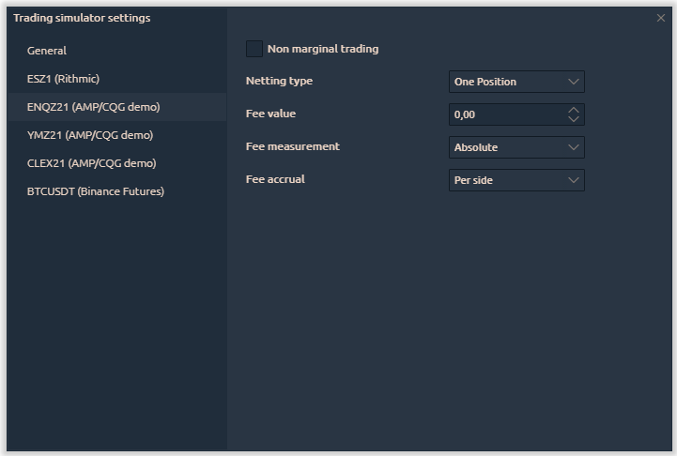Click the Fee value decrease arrow
The width and height of the screenshot is (677, 456).
pyautogui.click(x=574, y=119)
